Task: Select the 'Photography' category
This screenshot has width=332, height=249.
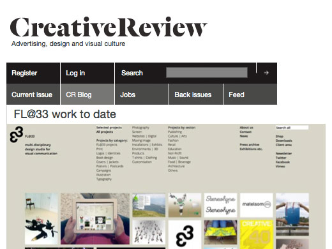Action: [x=140, y=128]
